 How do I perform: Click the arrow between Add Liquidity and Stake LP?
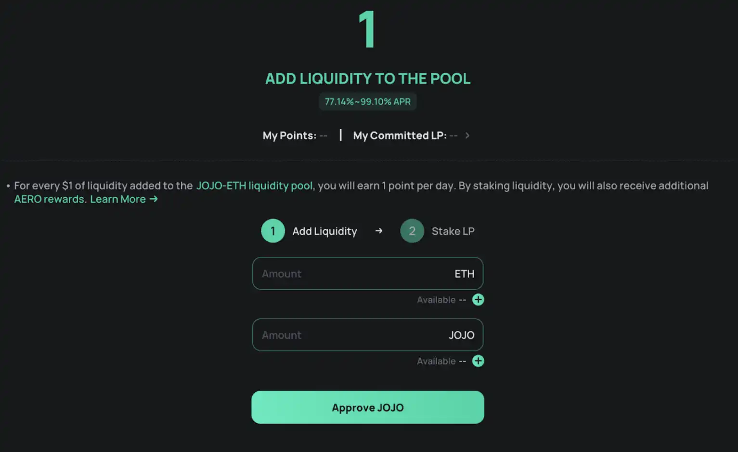pos(379,231)
